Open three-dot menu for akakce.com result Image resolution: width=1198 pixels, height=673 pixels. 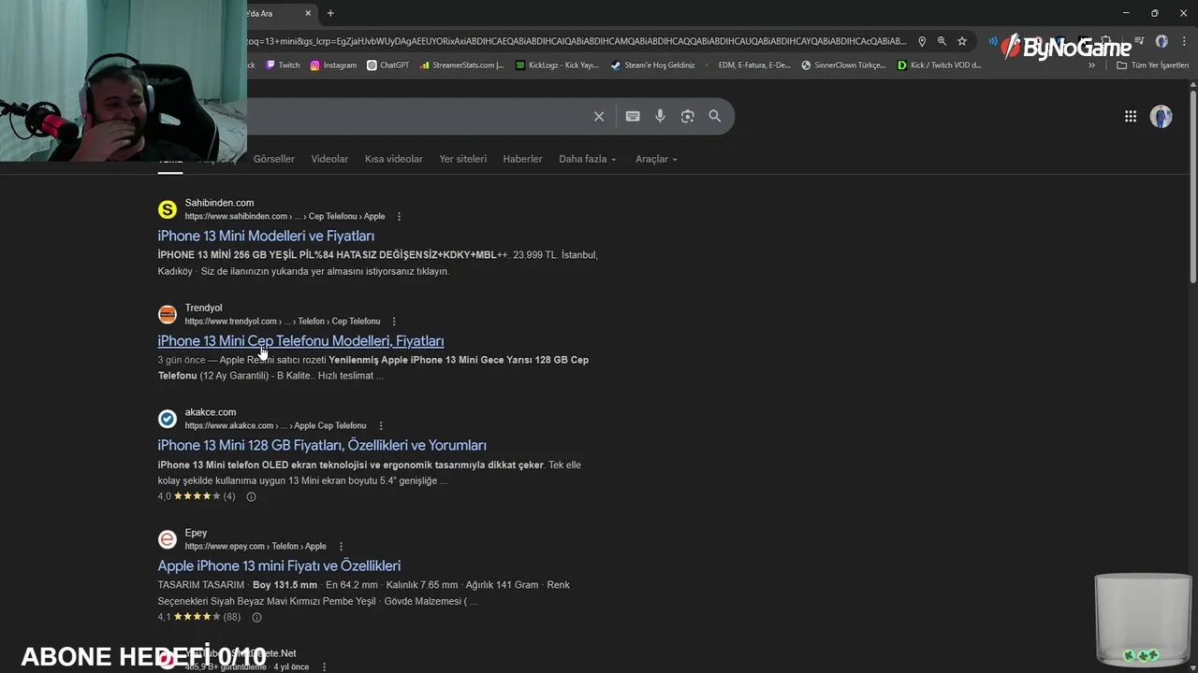point(381,426)
